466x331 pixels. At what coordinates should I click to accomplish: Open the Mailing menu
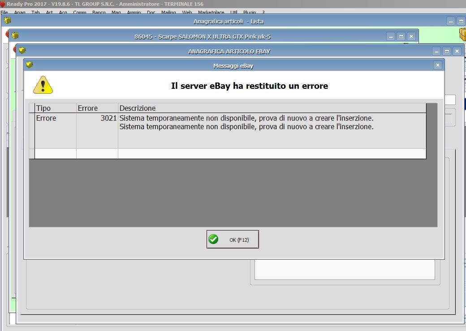tap(168, 13)
